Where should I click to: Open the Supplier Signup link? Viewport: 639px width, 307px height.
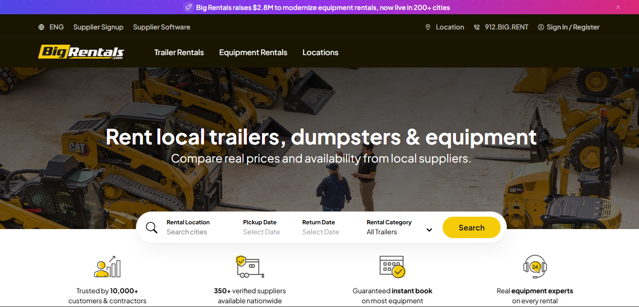coord(98,27)
